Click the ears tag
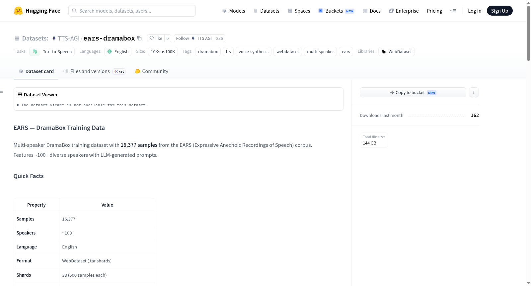Image resolution: width=531 pixels, height=286 pixels. click(346, 52)
